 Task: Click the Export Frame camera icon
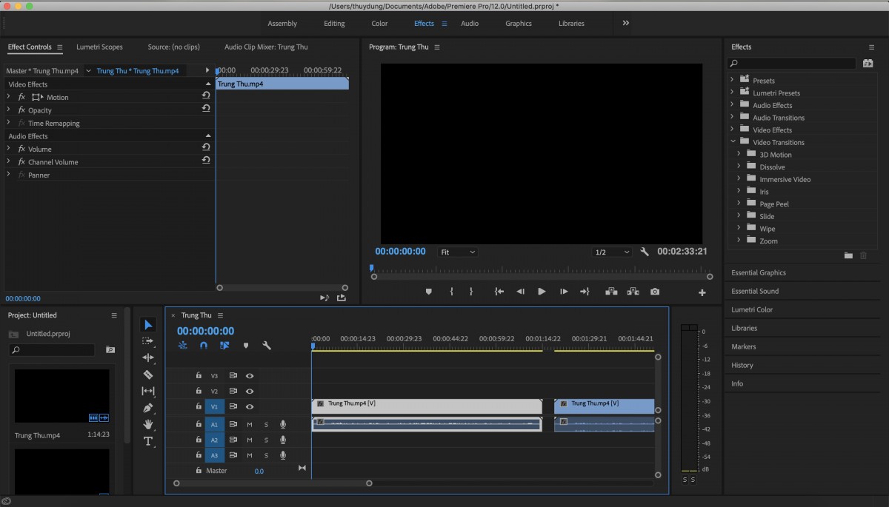[x=655, y=292]
